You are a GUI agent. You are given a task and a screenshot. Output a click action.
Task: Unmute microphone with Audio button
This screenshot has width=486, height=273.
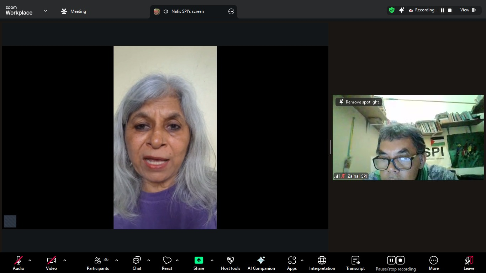[x=19, y=263]
